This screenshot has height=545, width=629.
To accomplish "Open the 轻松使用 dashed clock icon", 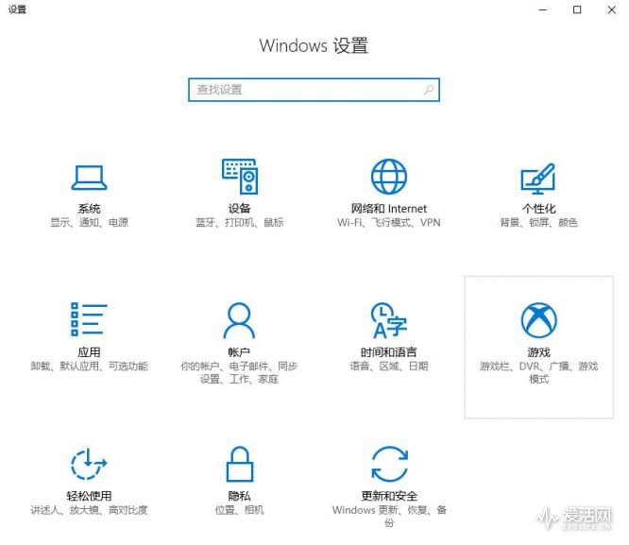I will (89, 464).
